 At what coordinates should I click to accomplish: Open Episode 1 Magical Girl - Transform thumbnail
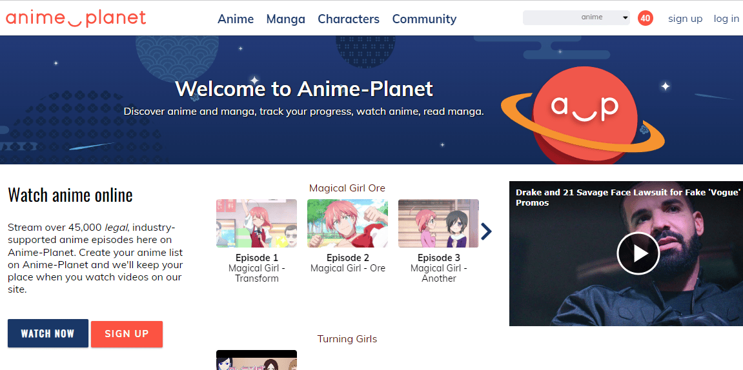pos(256,223)
